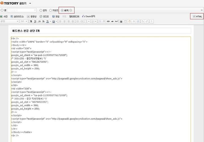Image resolution: width=204 pixels, height=142 pixels.
Task: Open the line spacing dropdown
Action: click(x=87, y=21)
